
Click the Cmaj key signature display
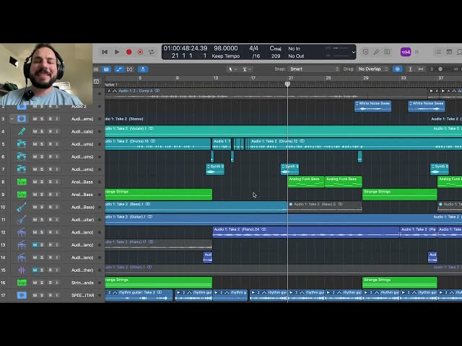coord(275,48)
